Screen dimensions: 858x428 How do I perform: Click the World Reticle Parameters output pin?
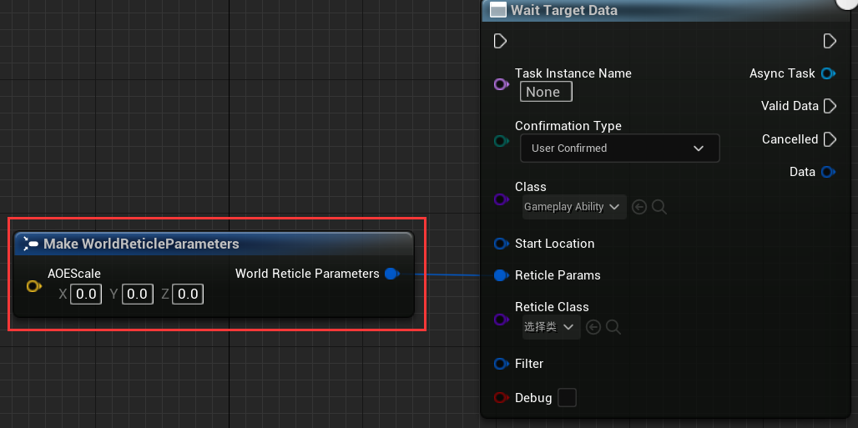pos(391,274)
